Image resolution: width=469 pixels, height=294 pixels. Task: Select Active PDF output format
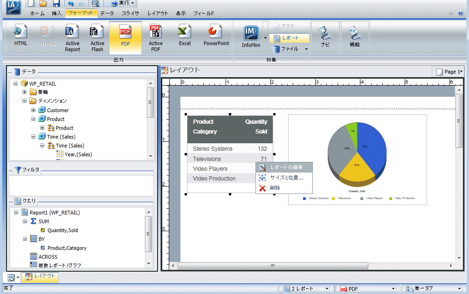point(156,38)
